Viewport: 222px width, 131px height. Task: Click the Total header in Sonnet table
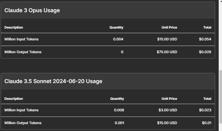(207, 99)
